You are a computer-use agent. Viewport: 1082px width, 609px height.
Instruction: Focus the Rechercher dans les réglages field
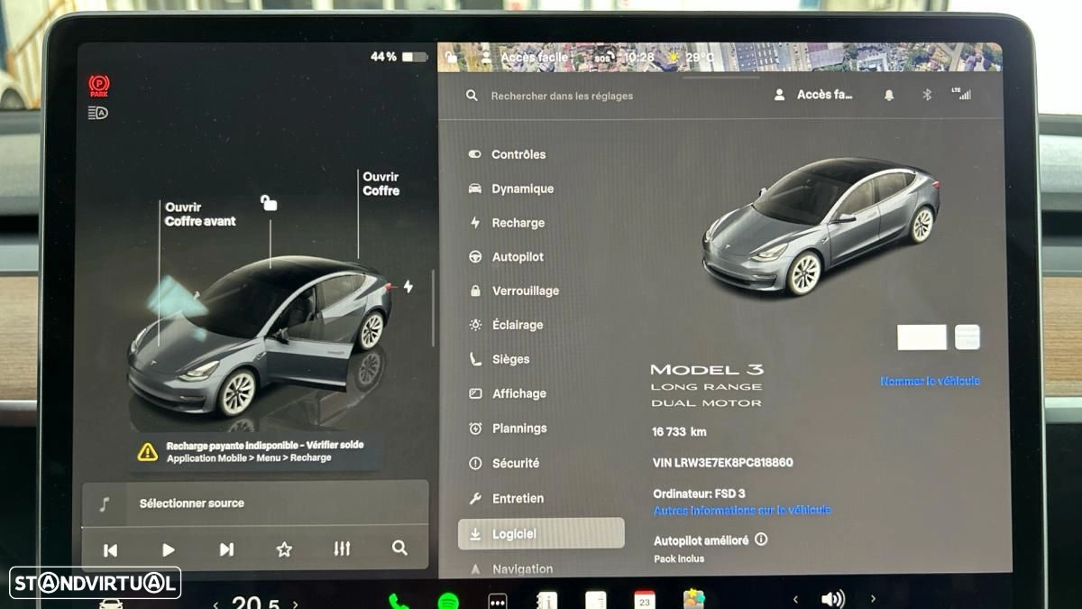562,96
